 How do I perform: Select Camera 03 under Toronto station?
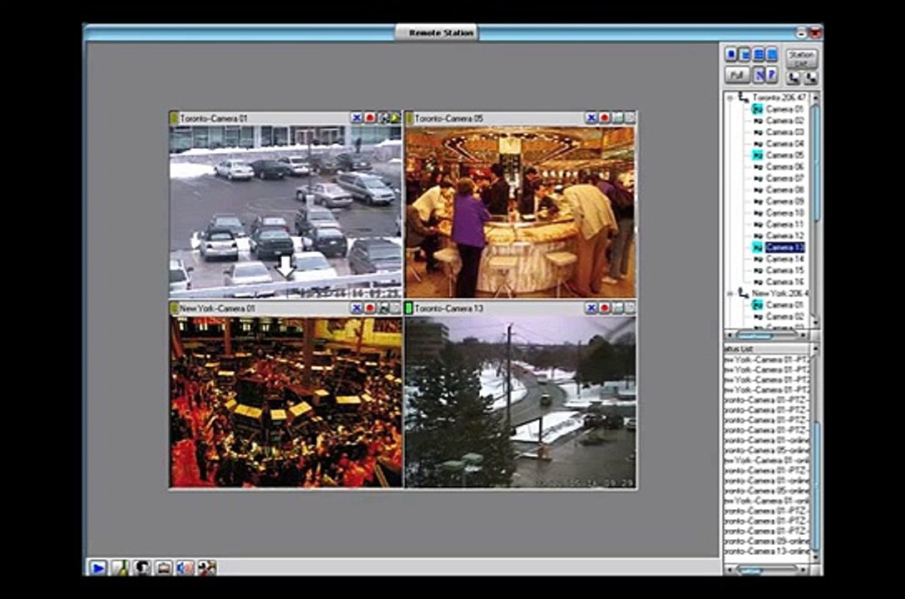click(784, 132)
